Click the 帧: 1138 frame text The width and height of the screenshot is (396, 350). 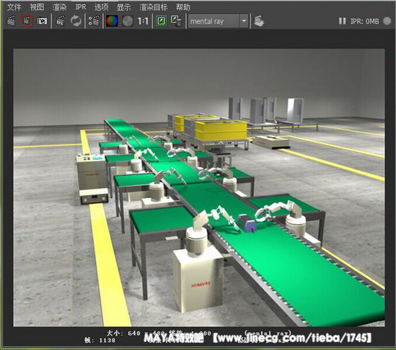pos(100,340)
